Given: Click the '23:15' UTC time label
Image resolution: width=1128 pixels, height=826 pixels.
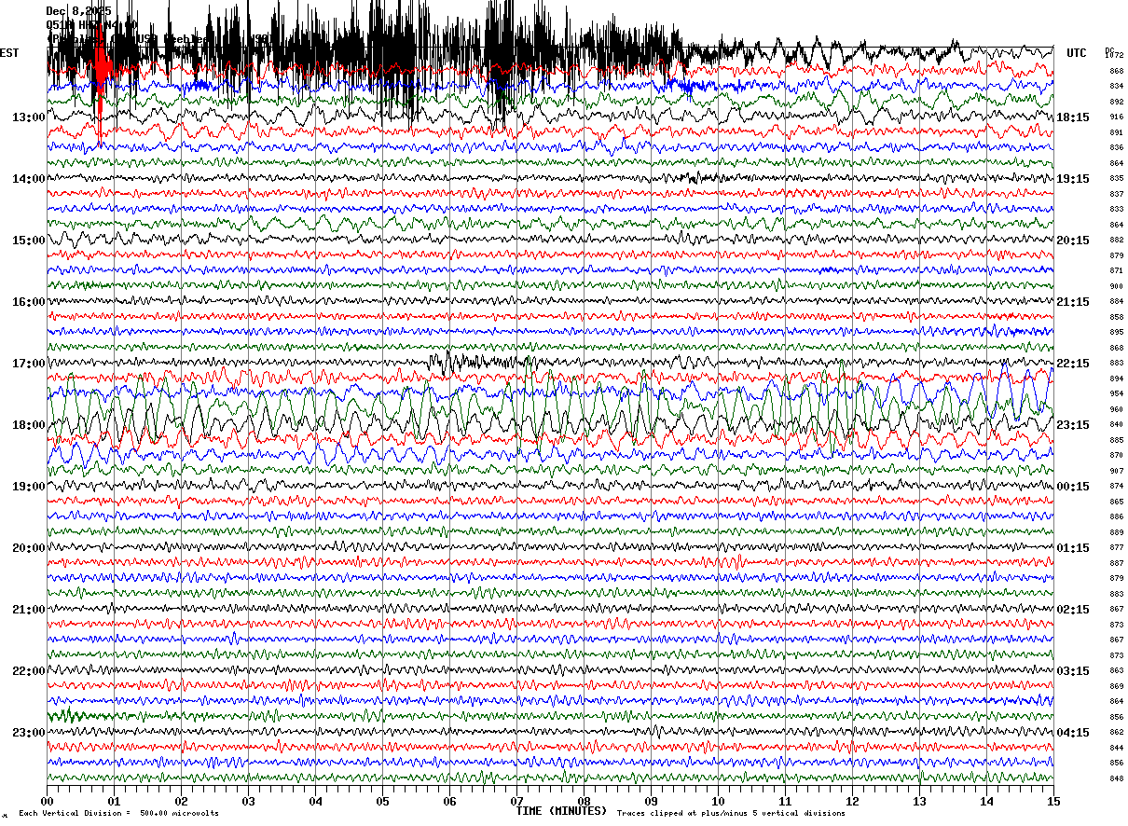Looking at the screenshot, I should [x=1072, y=425].
